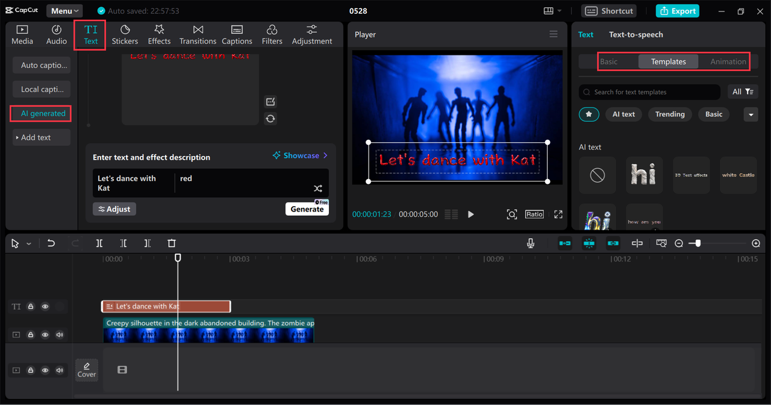The height and width of the screenshot is (405, 771).
Task: Open the Ratio selector in Player
Action: click(x=534, y=215)
